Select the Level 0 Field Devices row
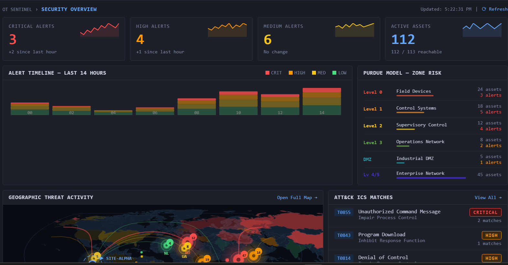Image resolution: width=508 pixels, height=265 pixels. (x=432, y=92)
